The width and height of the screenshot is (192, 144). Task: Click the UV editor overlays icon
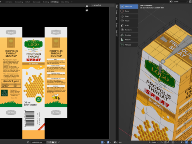[108, 142]
